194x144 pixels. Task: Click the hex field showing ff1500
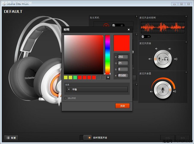(123, 75)
